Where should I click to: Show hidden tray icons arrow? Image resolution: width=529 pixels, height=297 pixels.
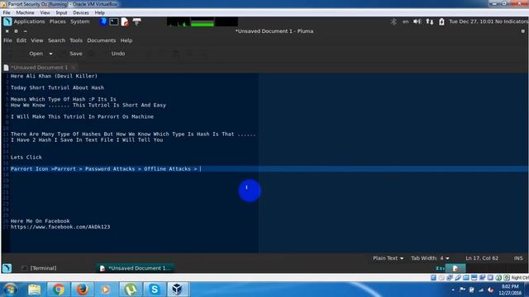click(453, 290)
